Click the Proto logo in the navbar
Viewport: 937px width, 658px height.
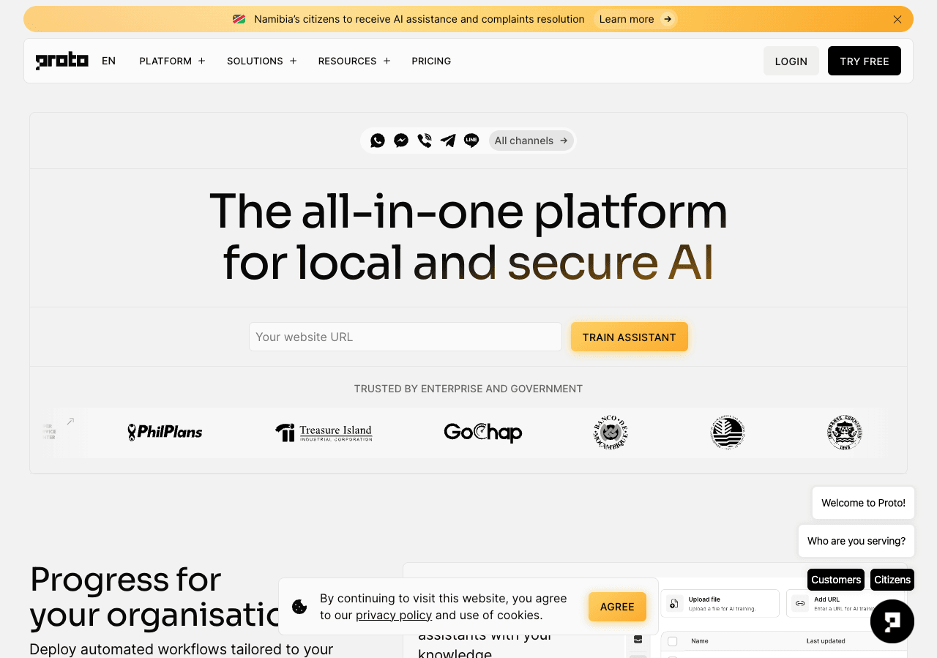62,61
